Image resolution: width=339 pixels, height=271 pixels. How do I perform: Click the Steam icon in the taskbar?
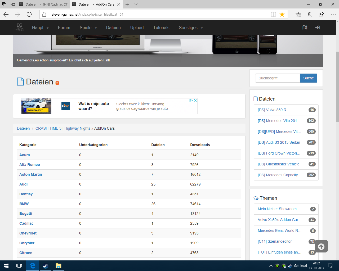[x=46, y=266]
